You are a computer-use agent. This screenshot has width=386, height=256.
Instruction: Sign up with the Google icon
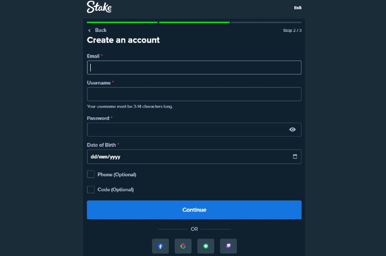pyautogui.click(x=183, y=246)
